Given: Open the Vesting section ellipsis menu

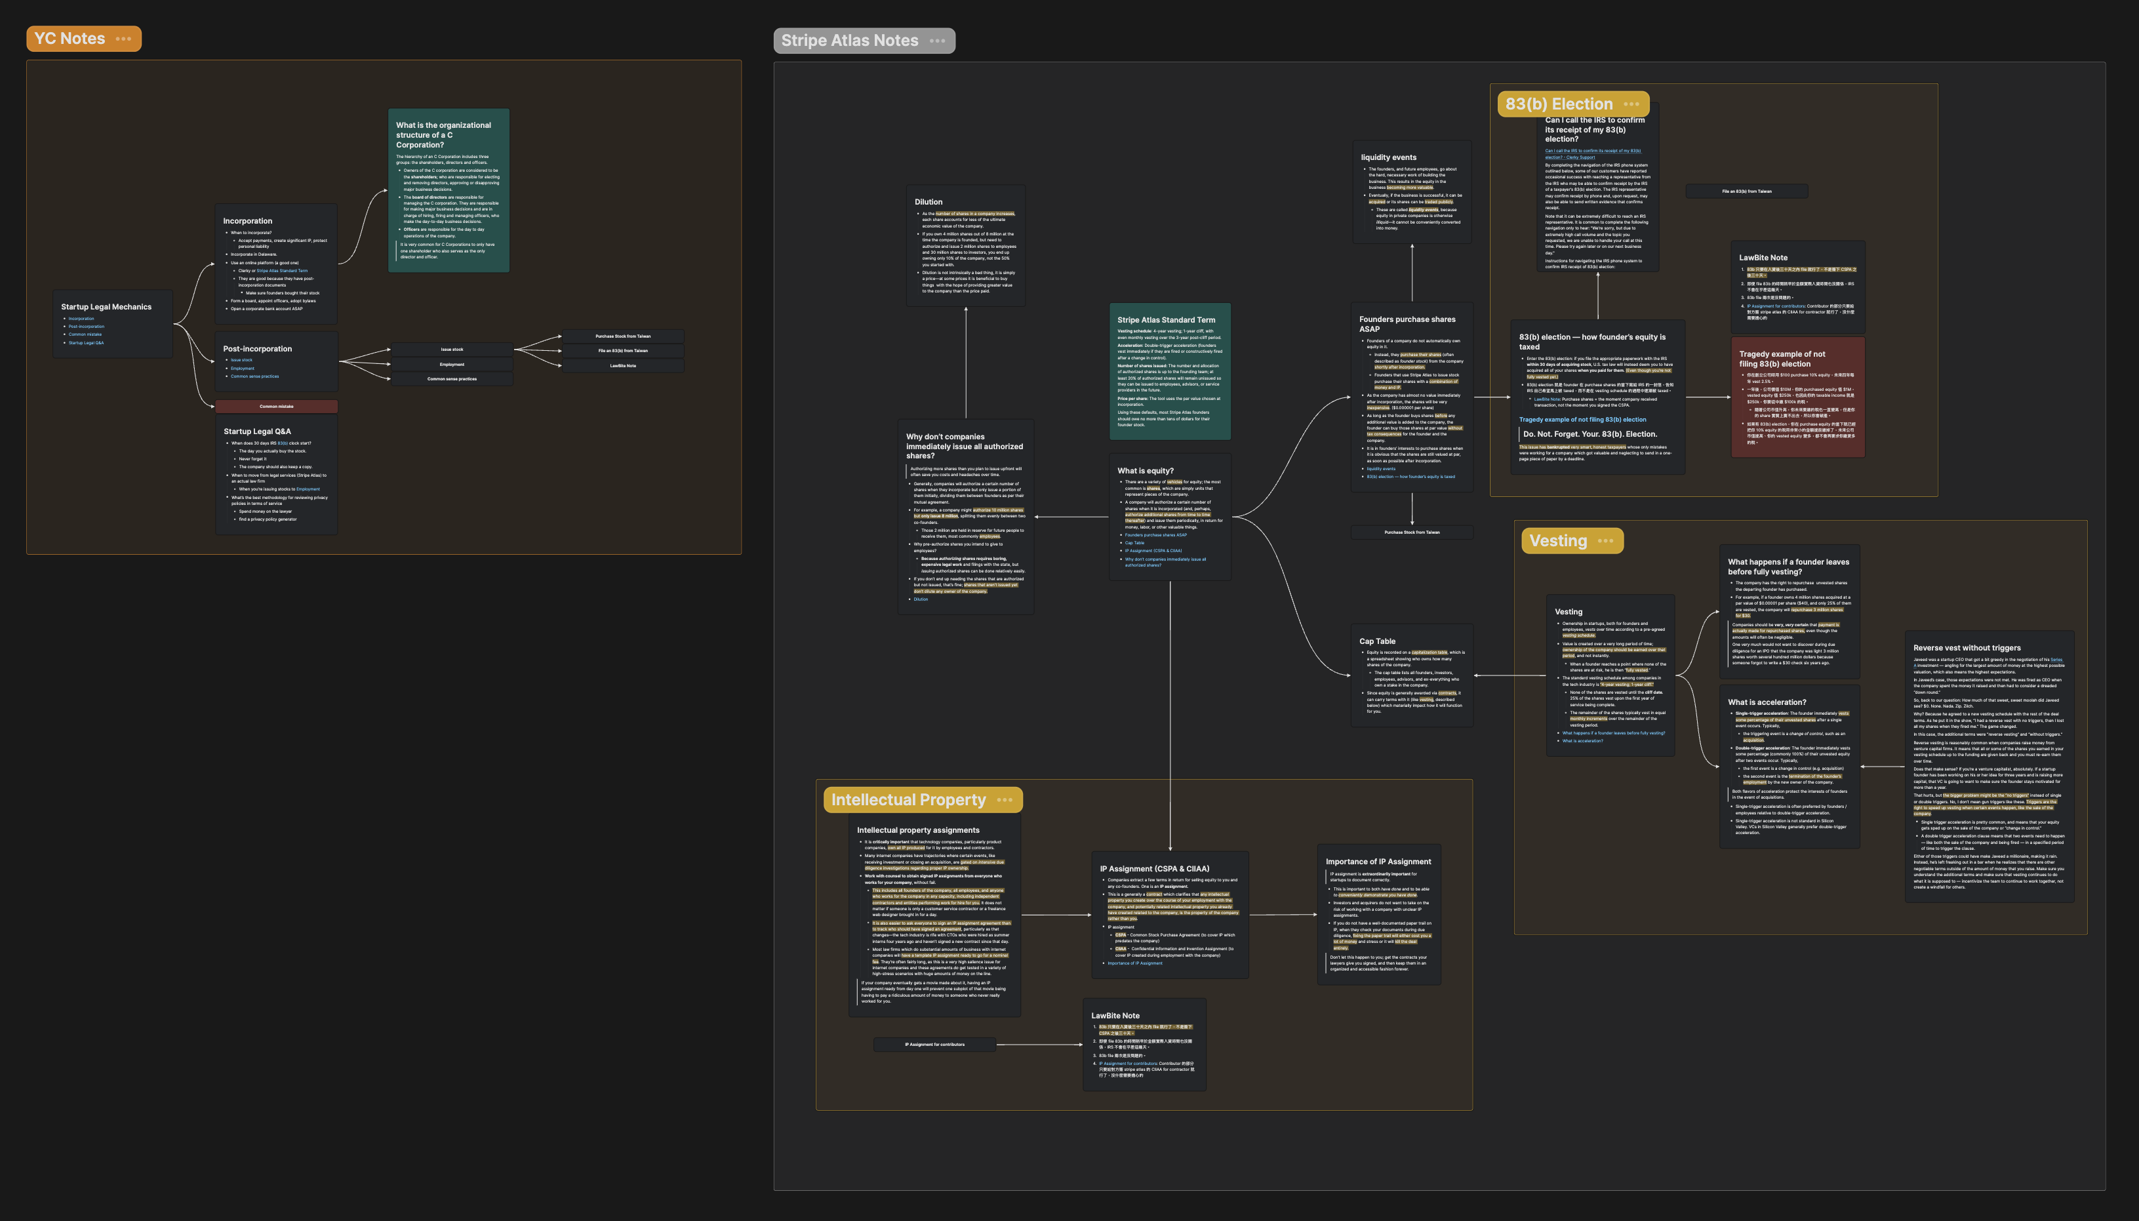Looking at the screenshot, I should point(1605,541).
